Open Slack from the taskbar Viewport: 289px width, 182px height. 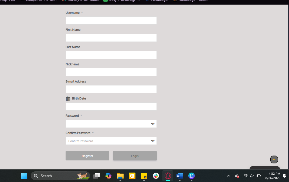coord(156,176)
